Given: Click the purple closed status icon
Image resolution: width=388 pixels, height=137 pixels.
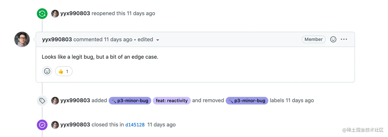Looking at the screenshot, I should pyautogui.click(x=42, y=125).
